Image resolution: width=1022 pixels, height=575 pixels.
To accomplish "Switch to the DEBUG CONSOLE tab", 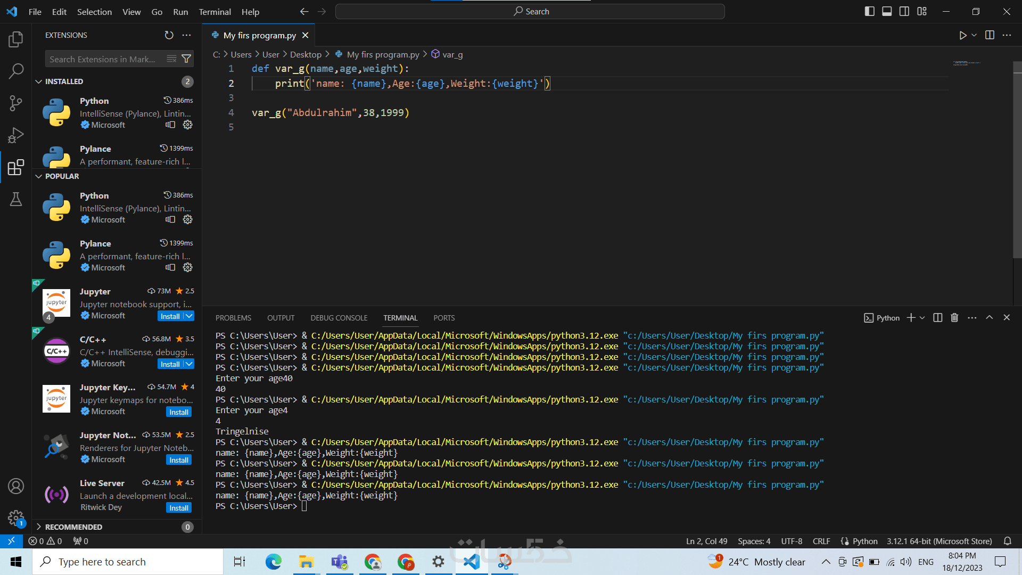I will (339, 318).
